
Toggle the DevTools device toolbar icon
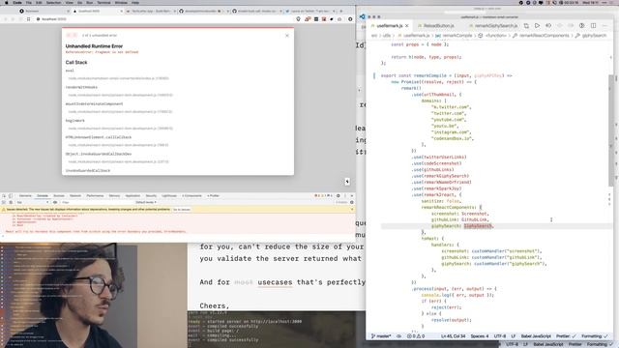tap(11, 195)
